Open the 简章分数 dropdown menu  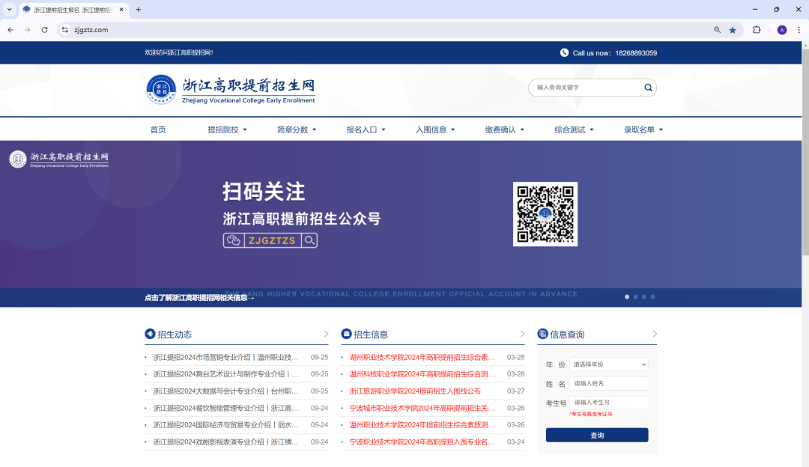pos(297,130)
